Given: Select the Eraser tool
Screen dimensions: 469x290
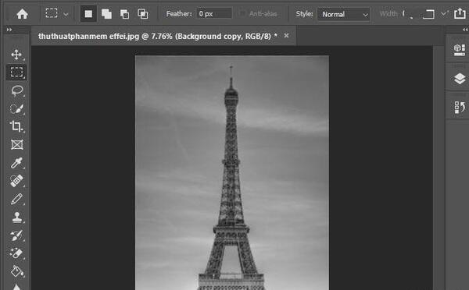Looking at the screenshot, I should (x=16, y=253).
